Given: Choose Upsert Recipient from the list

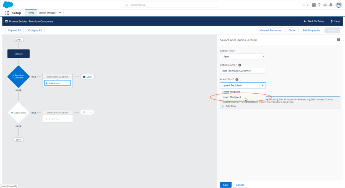Looking at the screenshot, I should pos(243,97).
